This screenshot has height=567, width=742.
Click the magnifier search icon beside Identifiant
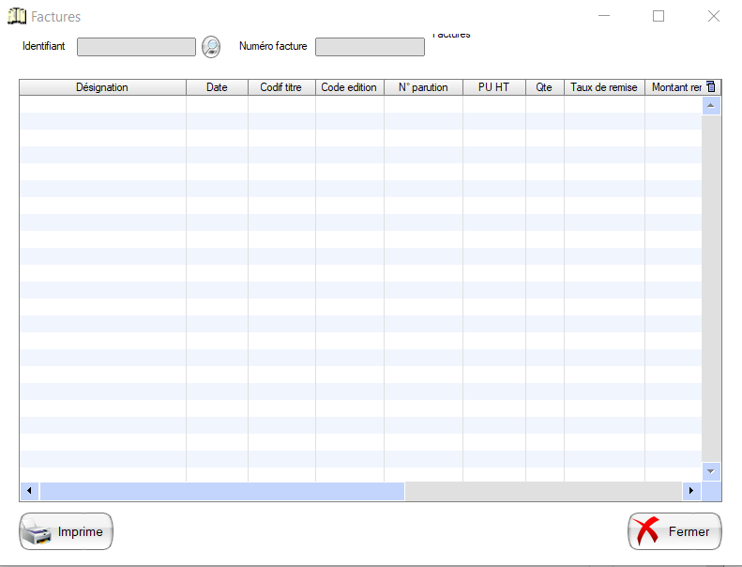[211, 47]
